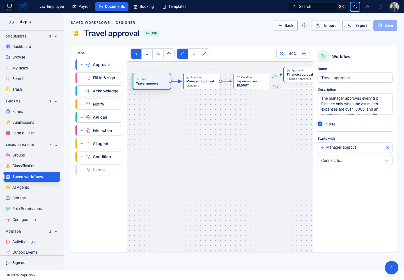
Task: Open the AI assistant floating button
Action: 392,268
